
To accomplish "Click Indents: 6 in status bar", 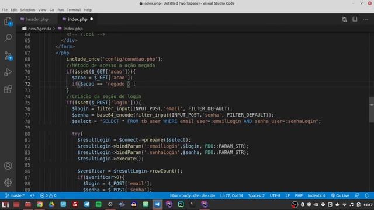I will pyautogui.click(x=316, y=195).
